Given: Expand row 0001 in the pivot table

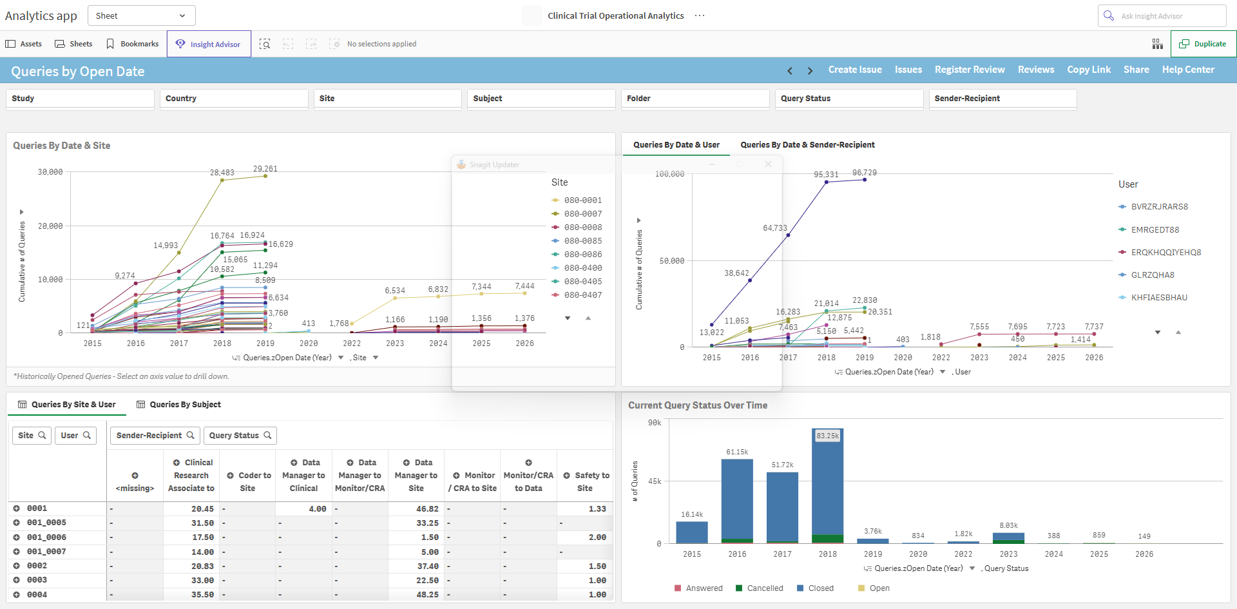Looking at the screenshot, I should click(17, 508).
